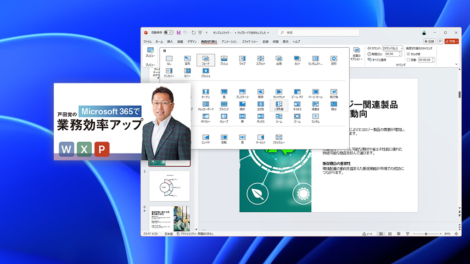Pick the フラッシュ transition
The image size is (470, 264).
click(206, 72)
